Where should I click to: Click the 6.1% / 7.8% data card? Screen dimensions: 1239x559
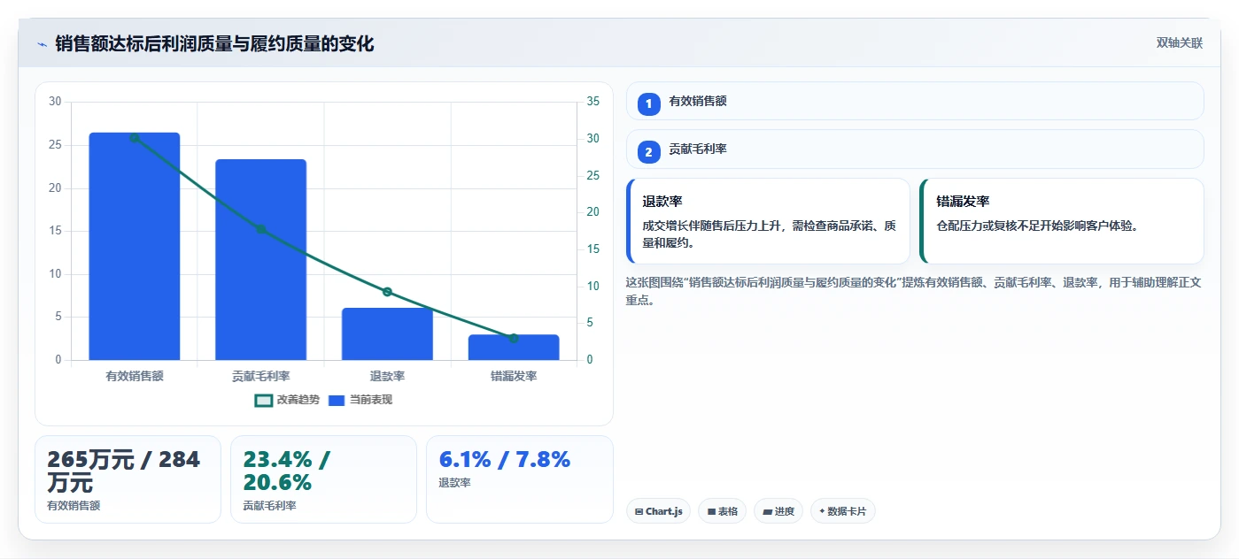pyautogui.click(x=519, y=479)
